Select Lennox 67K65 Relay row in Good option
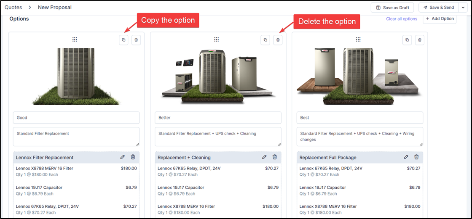This screenshot has width=472, height=219. pos(76,209)
